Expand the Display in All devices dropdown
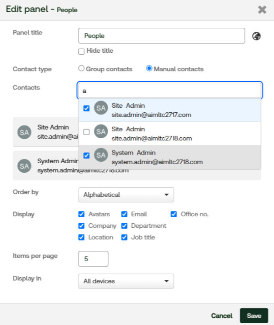 point(126,281)
